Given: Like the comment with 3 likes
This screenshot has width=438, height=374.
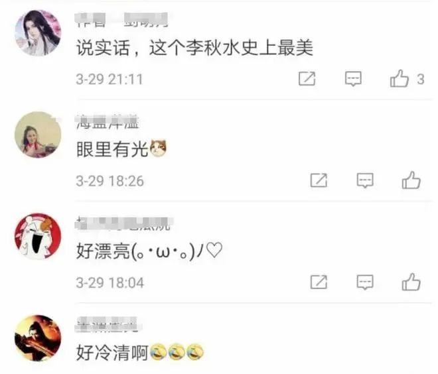Looking at the screenshot, I should point(399,78).
